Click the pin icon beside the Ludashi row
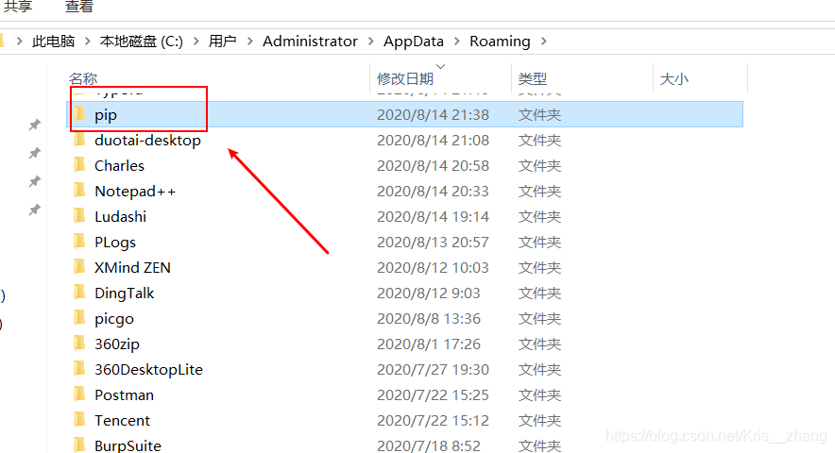 (x=35, y=210)
